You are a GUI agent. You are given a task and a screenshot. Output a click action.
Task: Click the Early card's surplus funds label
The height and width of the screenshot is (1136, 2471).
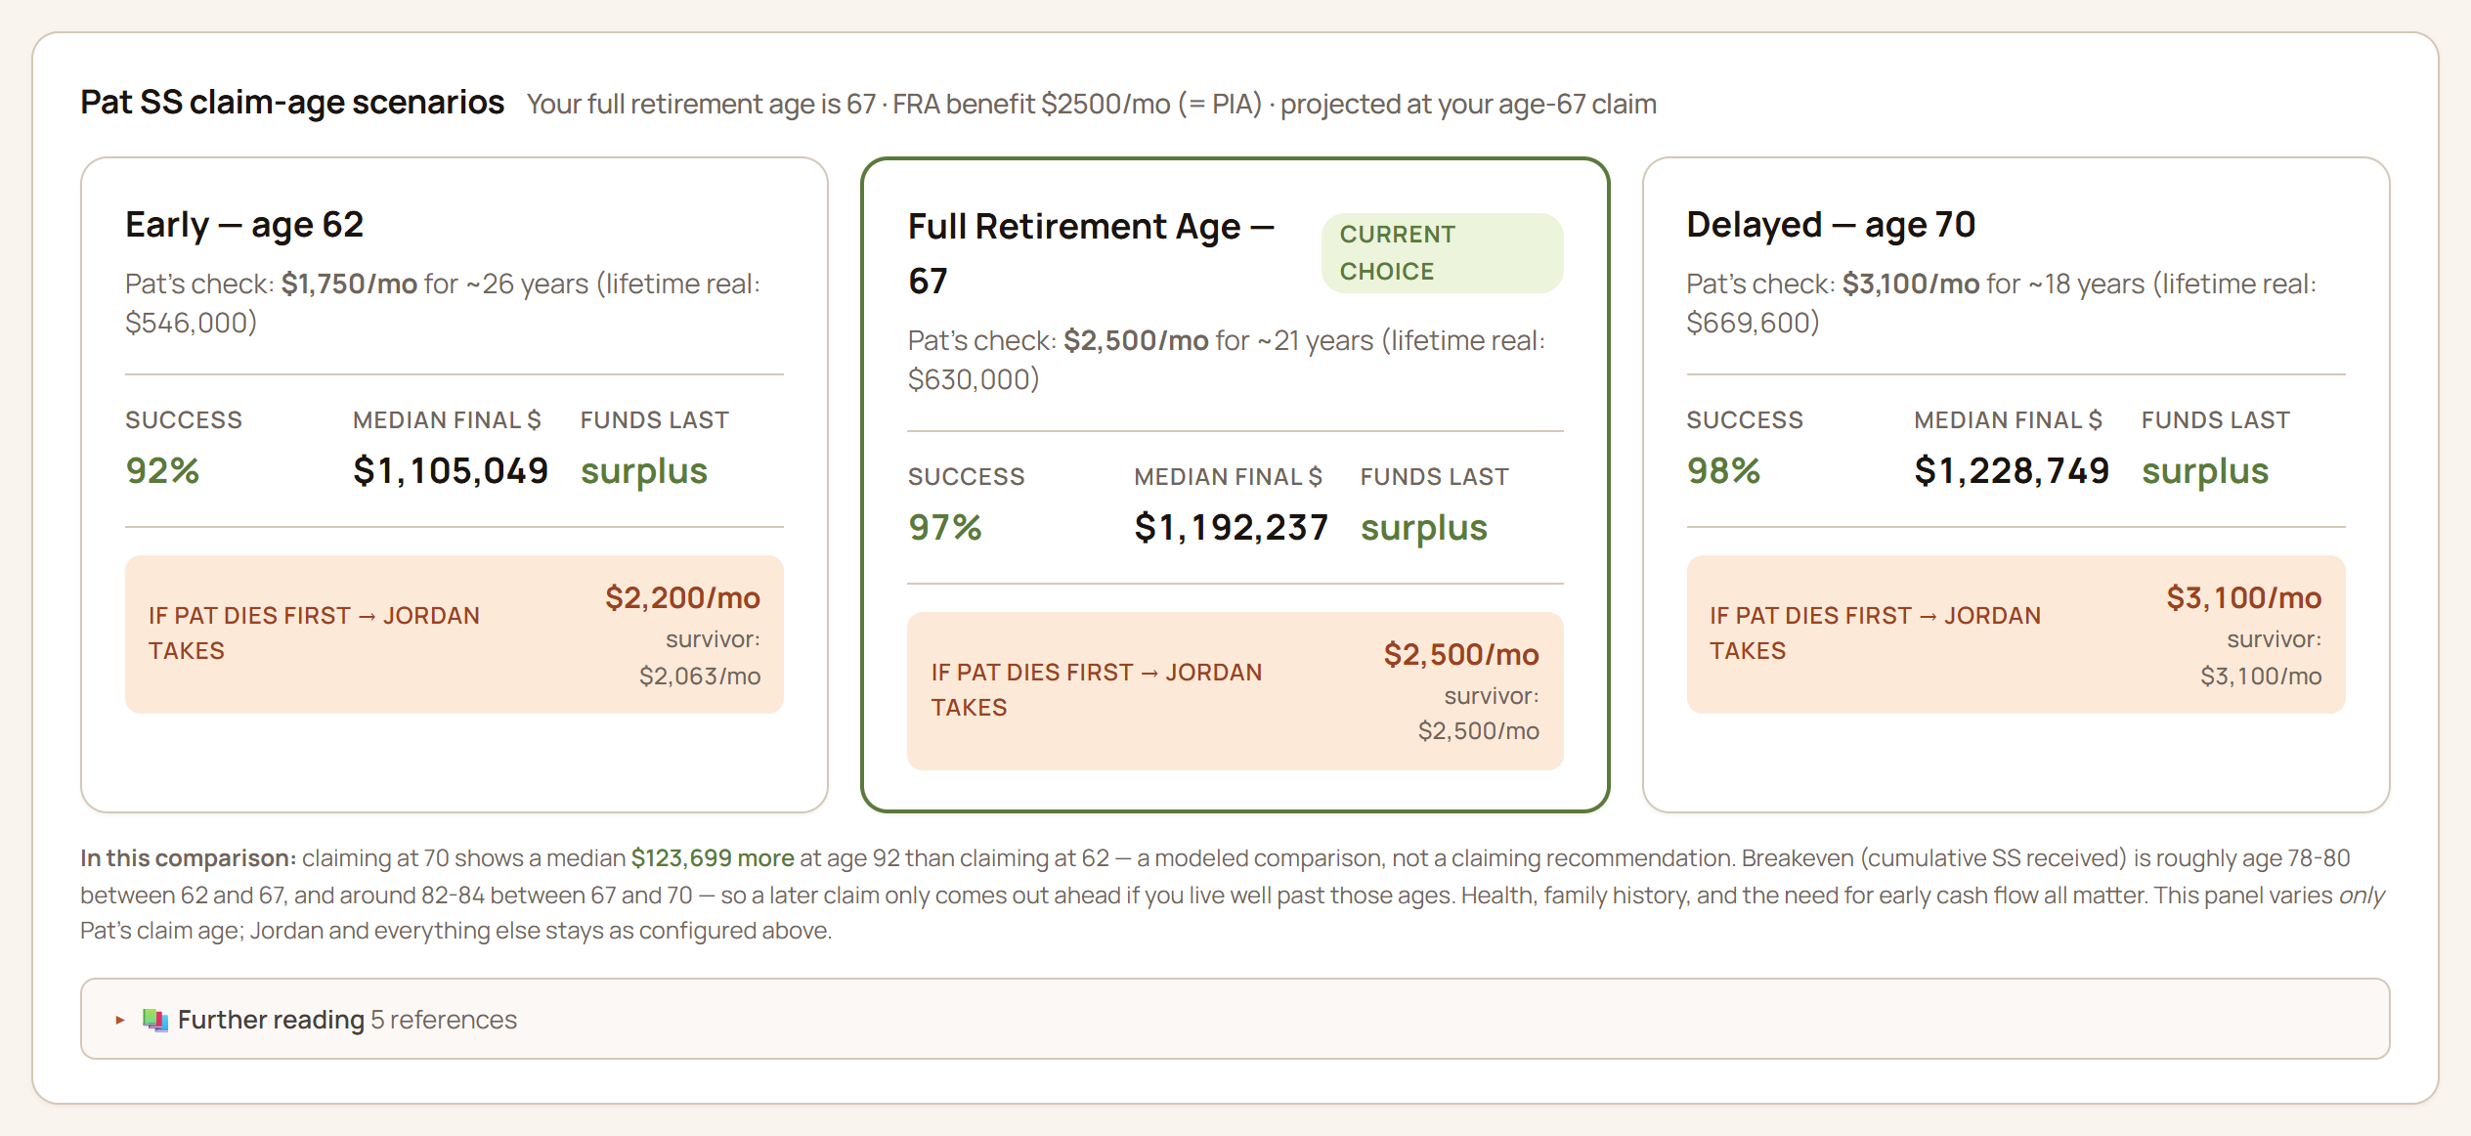pyautogui.click(x=644, y=471)
